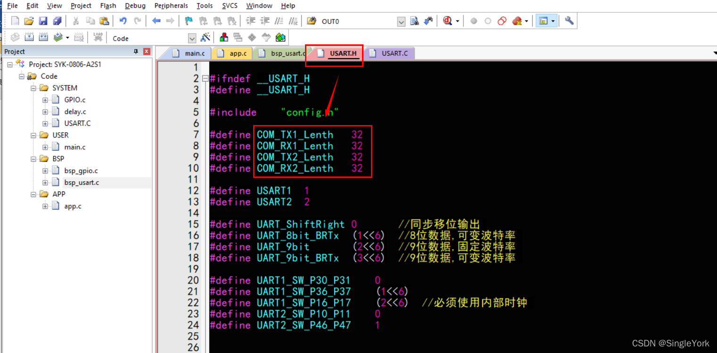The image size is (717, 353).
Task: Toggle enable/disable breakpoint red circles icon
Action: (x=502, y=21)
